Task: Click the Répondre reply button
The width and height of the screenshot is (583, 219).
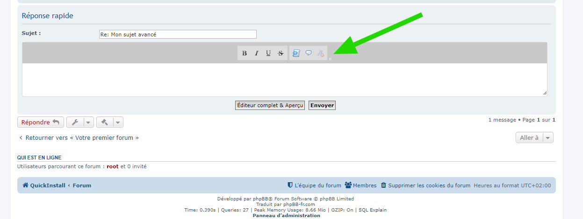Action: 40,122
